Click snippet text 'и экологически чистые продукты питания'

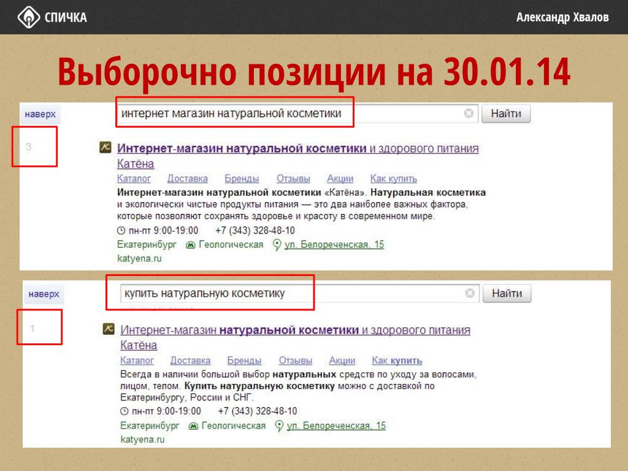point(208,205)
